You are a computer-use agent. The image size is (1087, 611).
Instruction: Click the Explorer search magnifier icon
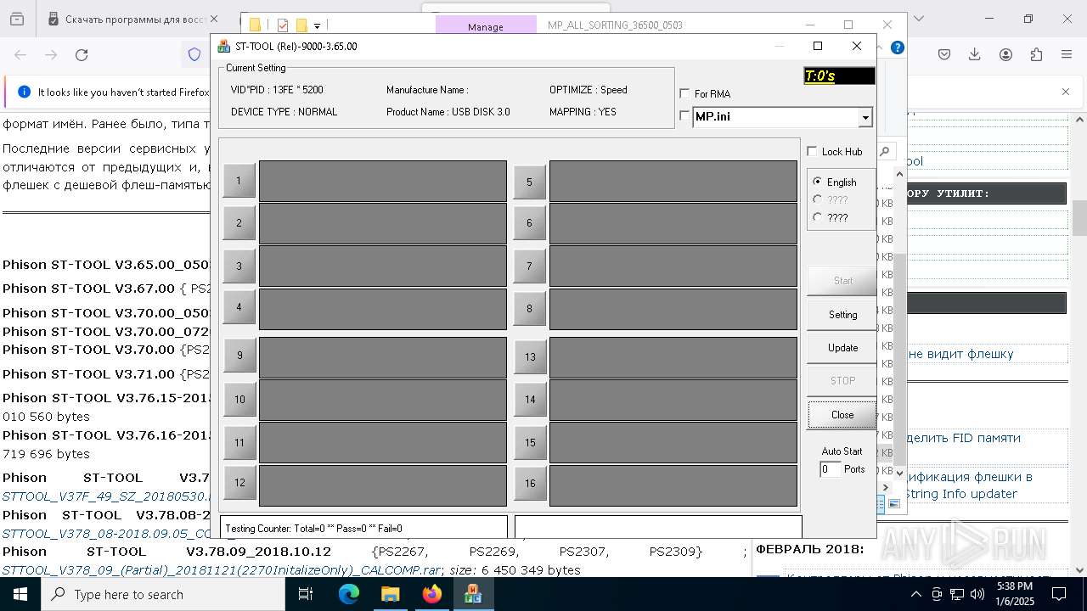tap(884, 152)
